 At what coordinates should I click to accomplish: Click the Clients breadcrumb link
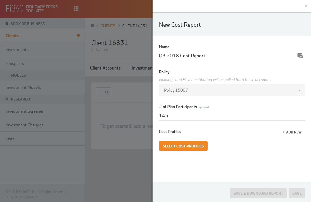pyautogui.click(x=108, y=26)
